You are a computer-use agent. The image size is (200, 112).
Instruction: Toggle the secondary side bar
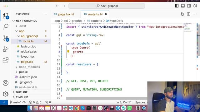[x=189, y=6]
